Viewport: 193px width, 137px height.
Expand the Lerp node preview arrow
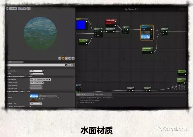pos(102,29)
